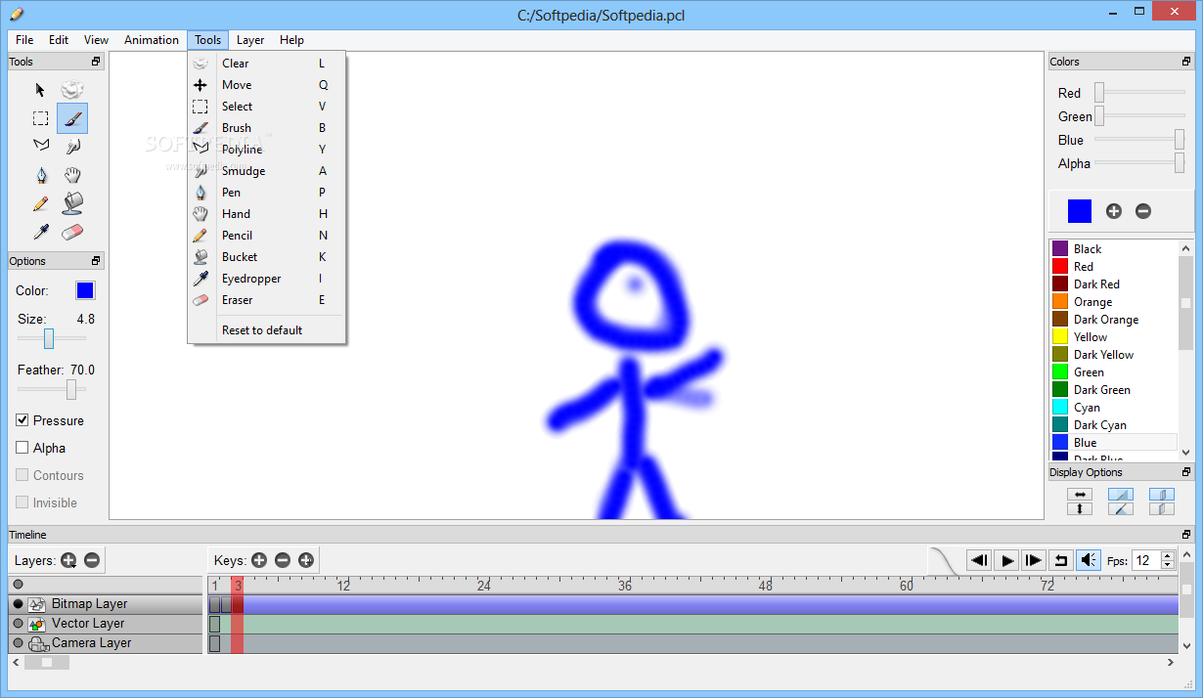
Task: Adjust the Size slider handle
Action: (x=48, y=338)
